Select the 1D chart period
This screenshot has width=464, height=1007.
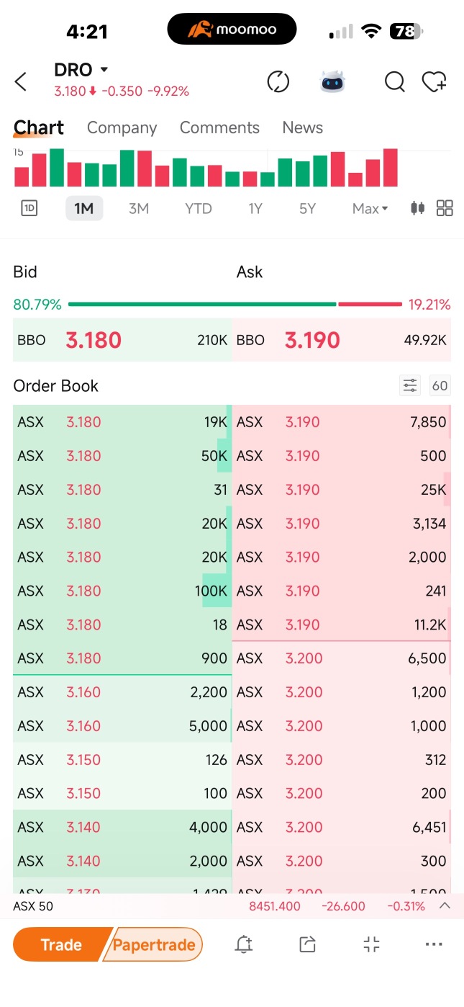click(29, 208)
